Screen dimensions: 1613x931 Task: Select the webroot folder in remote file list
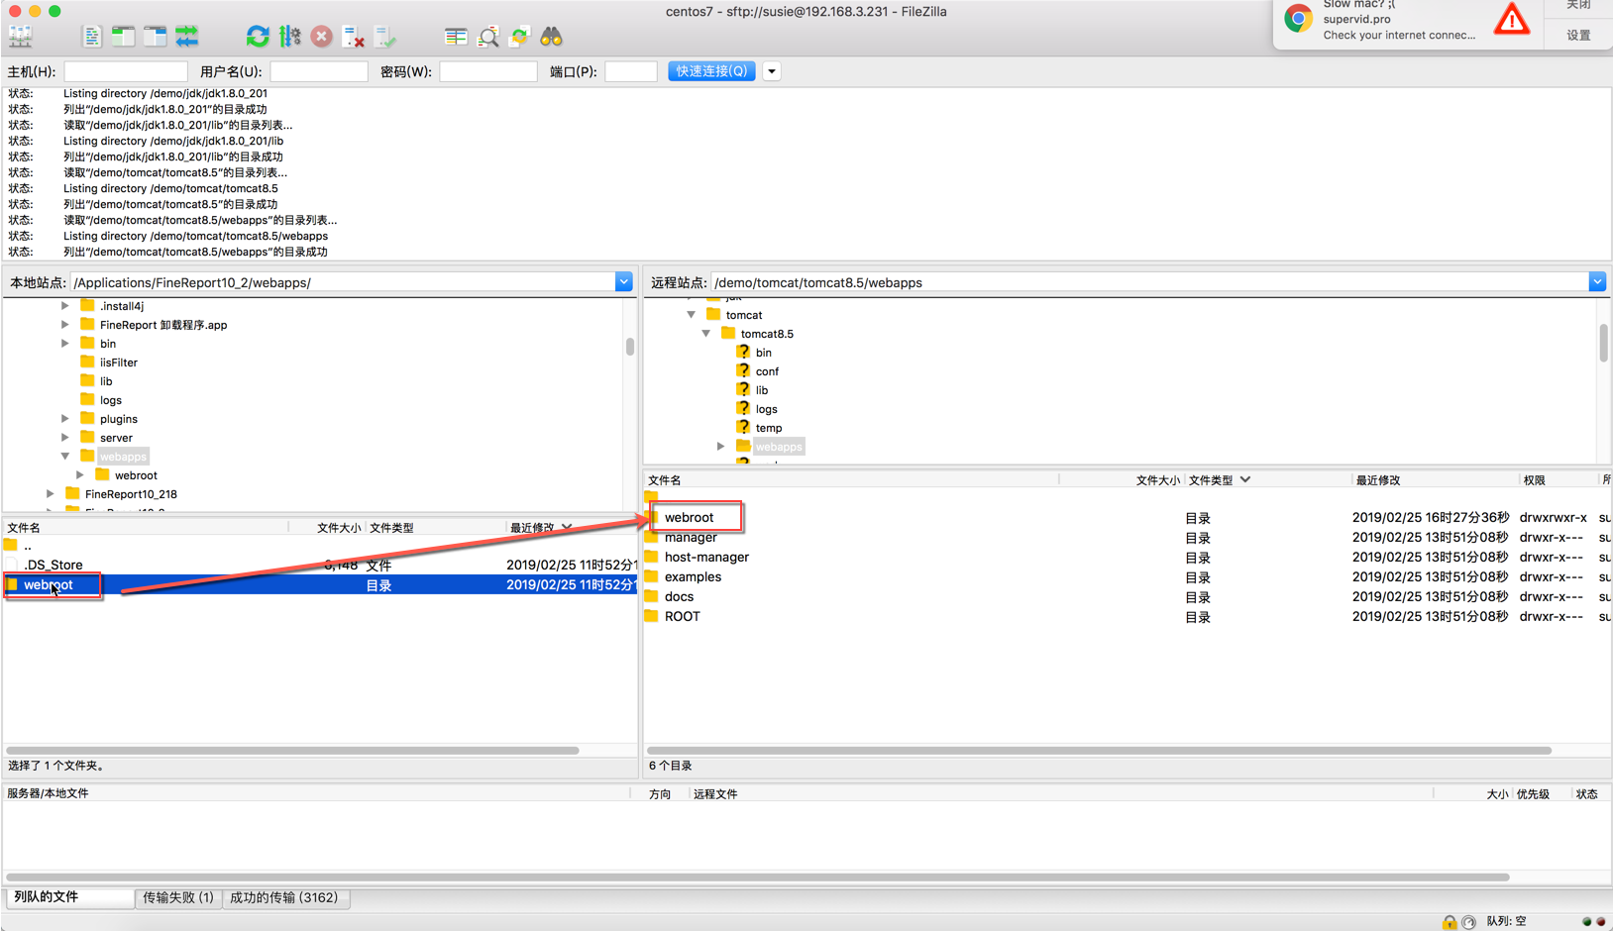(689, 518)
